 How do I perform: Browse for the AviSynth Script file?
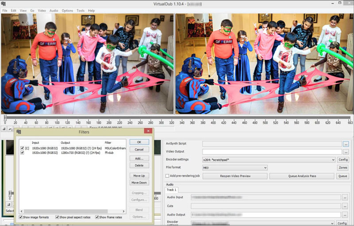tap(346, 143)
